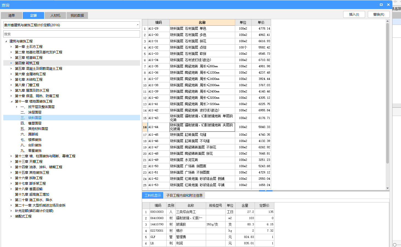The image size is (401, 247).
Task: Select 第七章 木结构工程 in tree
Action: [x=29, y=80]
